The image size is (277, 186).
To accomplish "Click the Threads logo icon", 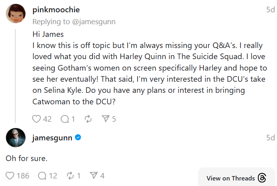I will [x=262, y=178].
